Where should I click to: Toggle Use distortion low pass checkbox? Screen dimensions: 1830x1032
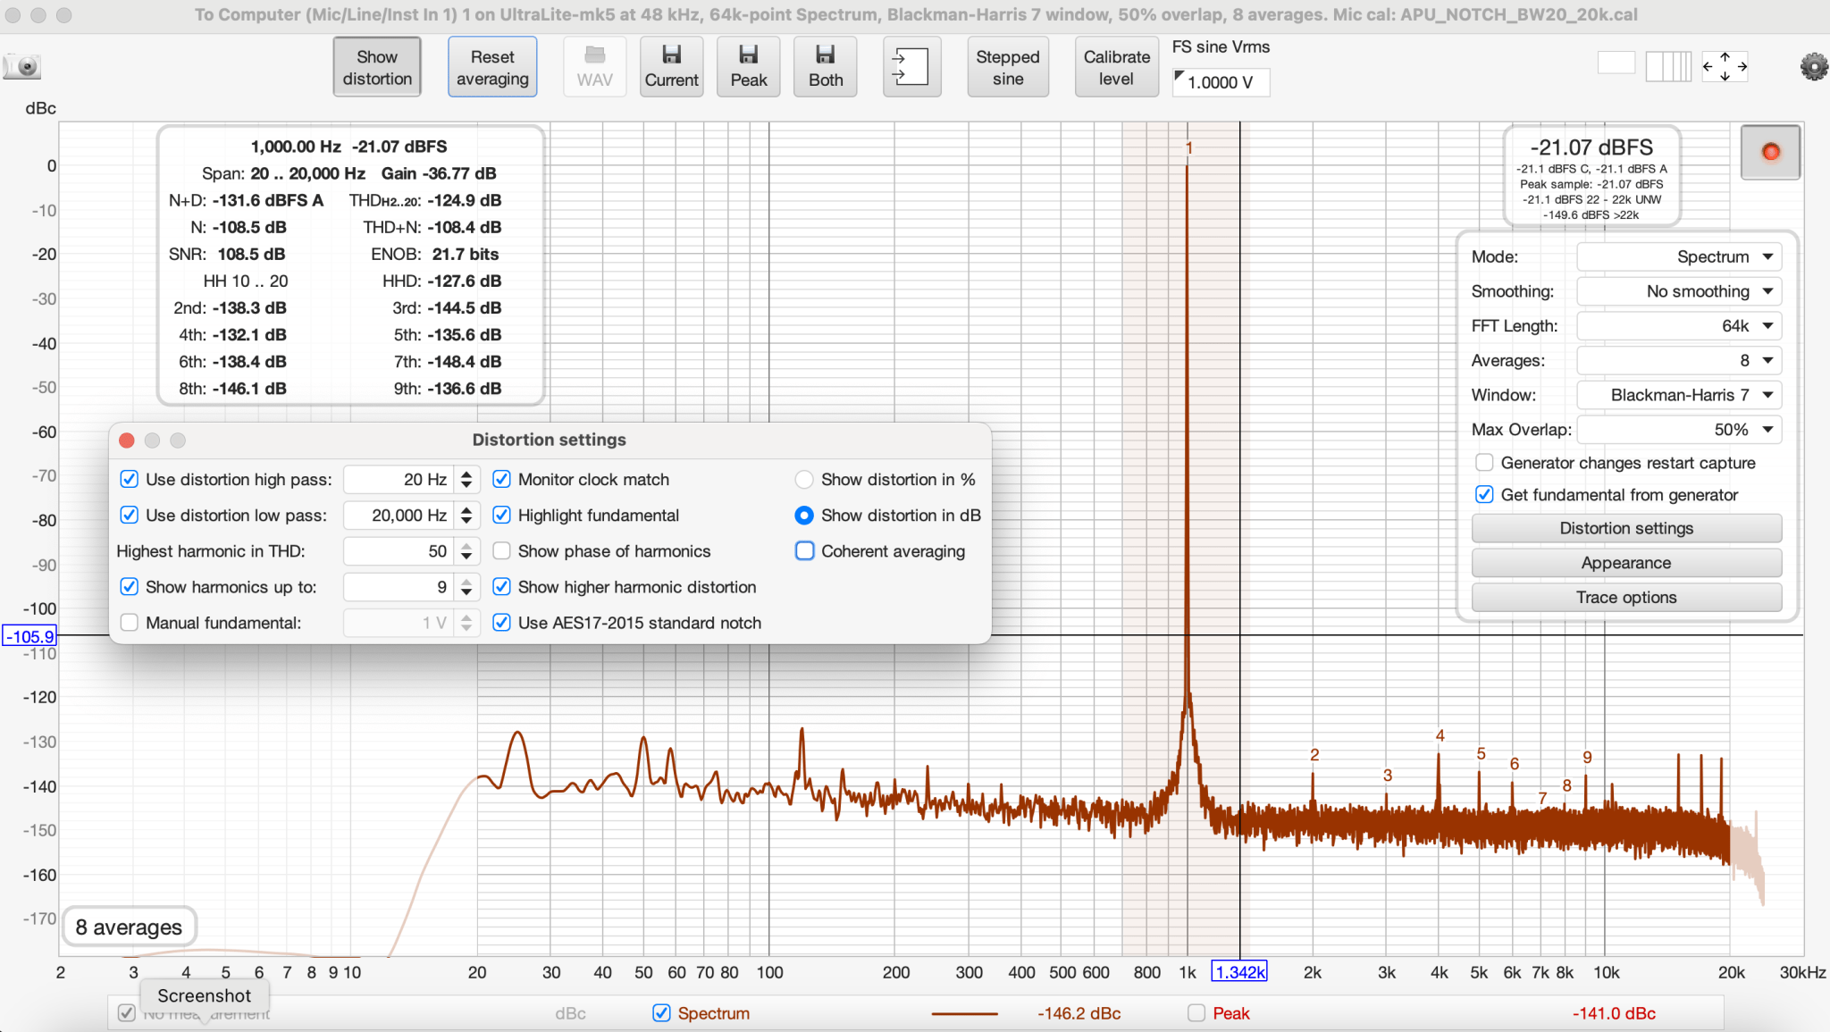pyautogui.click(x=130, y=516)
